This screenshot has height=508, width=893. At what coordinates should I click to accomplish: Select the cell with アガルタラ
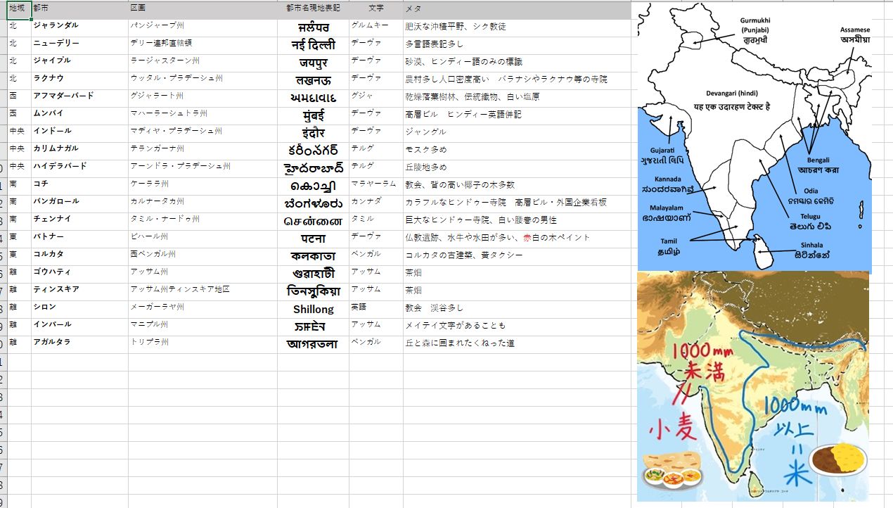[x=79, y=344]
